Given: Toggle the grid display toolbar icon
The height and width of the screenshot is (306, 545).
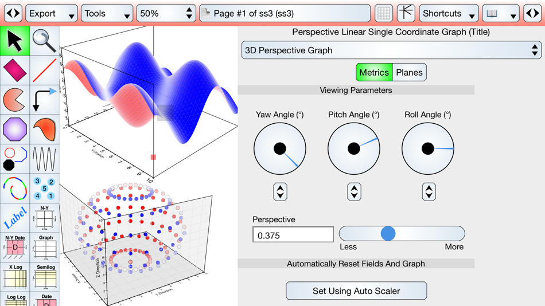Looking at the screenshot, I should [x=384, y=14].
